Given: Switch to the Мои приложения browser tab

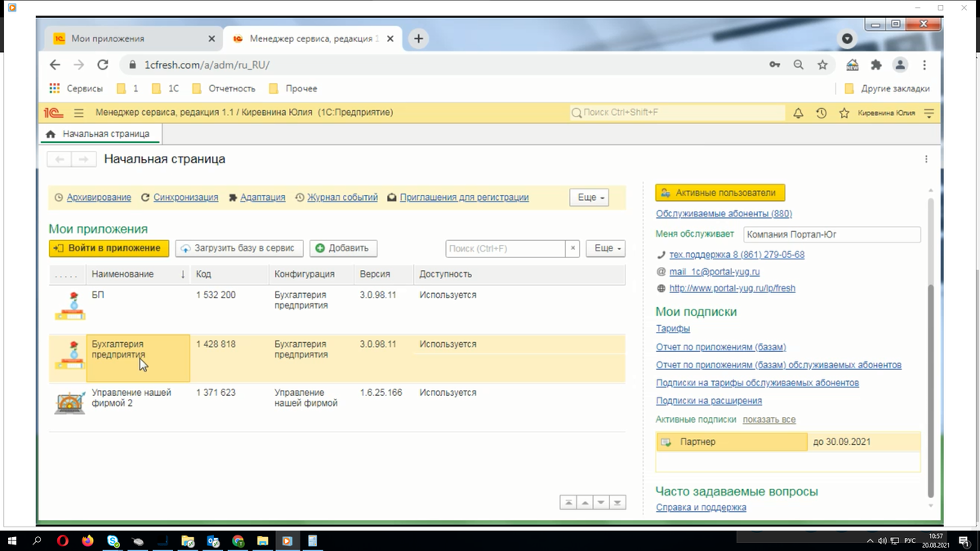Looking at the screenshot, I should point(135,38).
